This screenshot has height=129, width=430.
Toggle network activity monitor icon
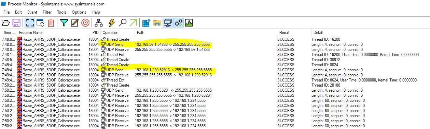point(168,23)
